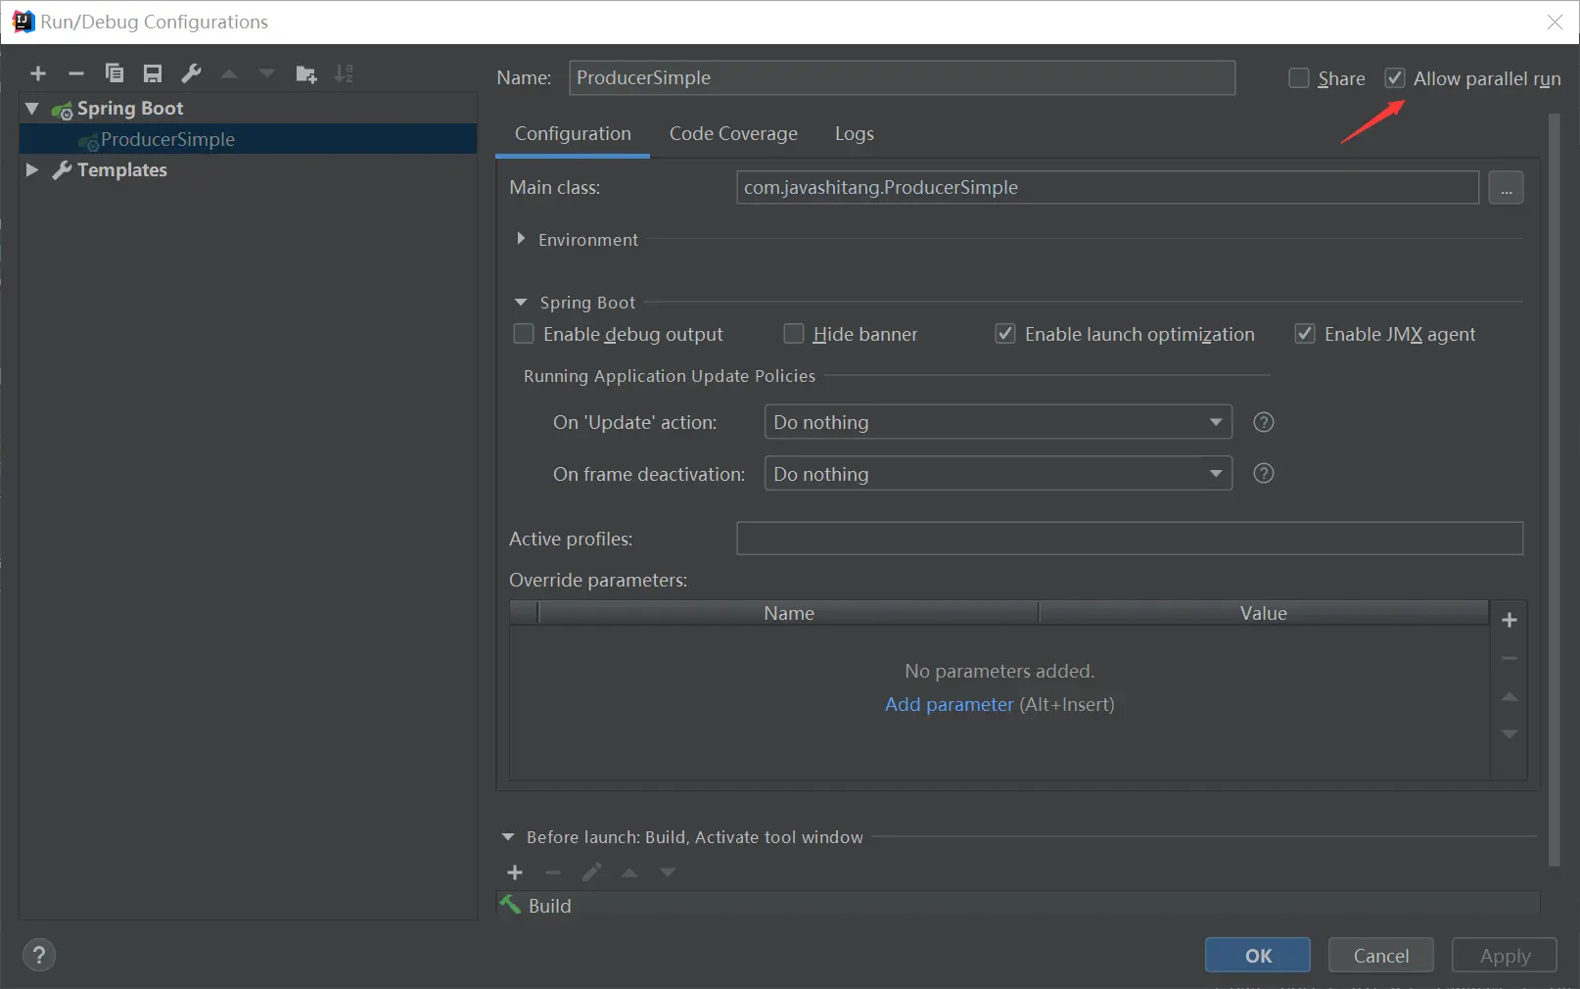Copy the selected configuration

click(x=115, y=73)
